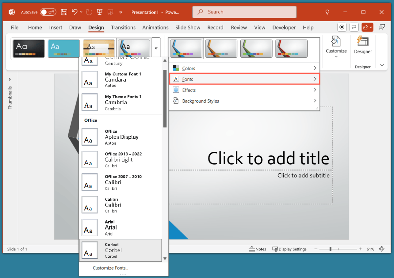Screen dimensions: 394x278
Task: Switch to the View tab
Action: 260,28
